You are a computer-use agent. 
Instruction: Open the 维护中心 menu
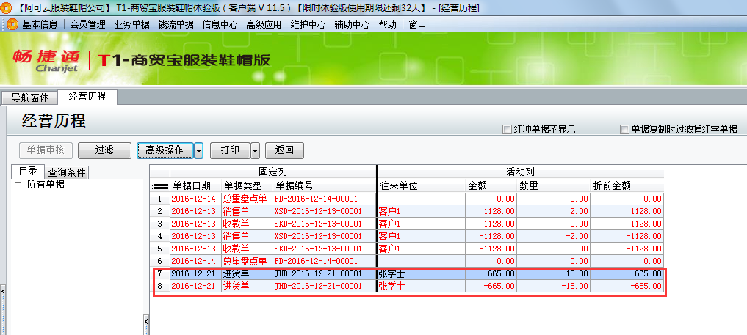click(308, 24)
